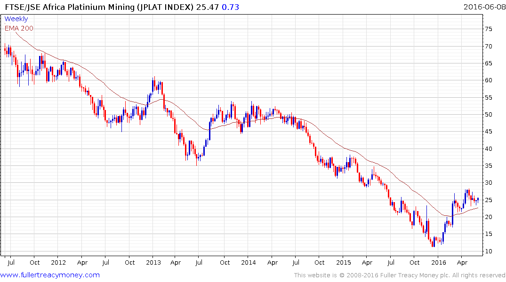This screenshot has height=282, width=506.
Task: Click the 2014 label on time axis
Action: 249,262
